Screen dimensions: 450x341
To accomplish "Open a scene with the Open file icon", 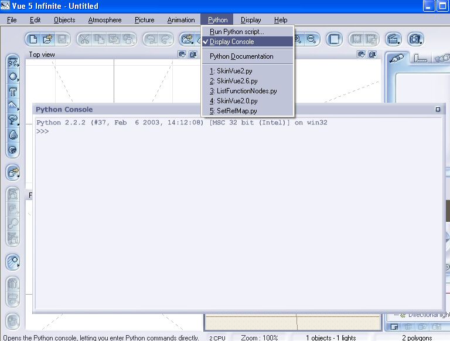I will tap(47, 39).
